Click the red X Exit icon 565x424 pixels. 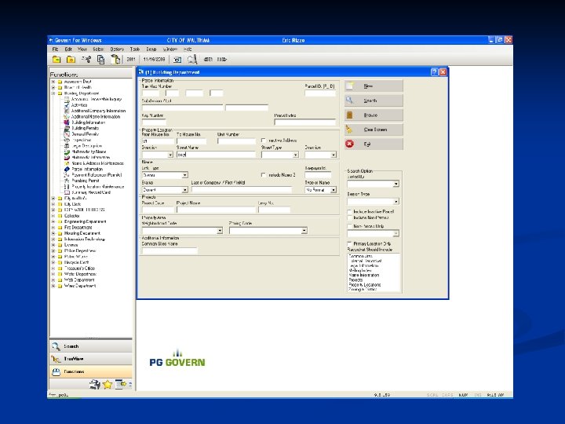click(349, 144)
